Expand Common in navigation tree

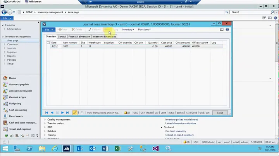[x=4, y=44]
